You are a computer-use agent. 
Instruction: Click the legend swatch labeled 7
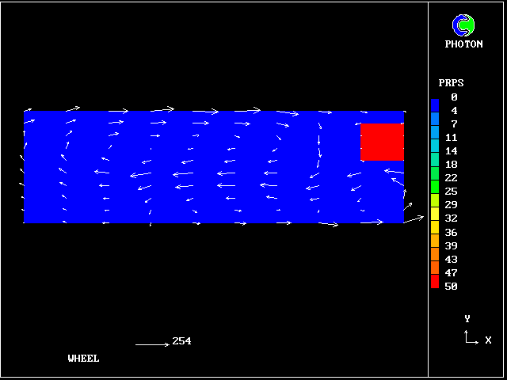coord(435,123)
